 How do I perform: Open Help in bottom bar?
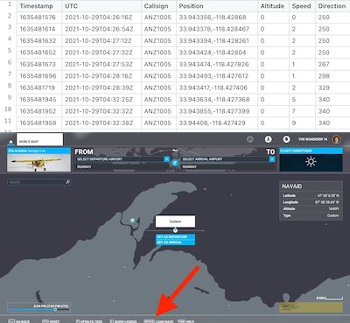pos(186,321)
